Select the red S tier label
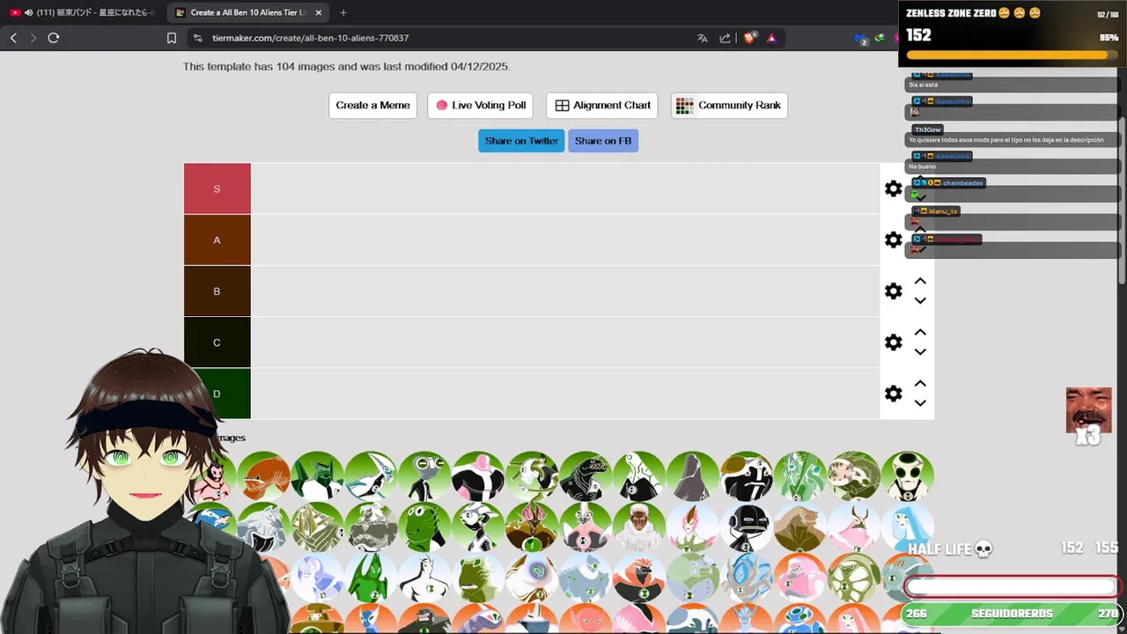Image resolution: width=1127 pixels, height=634 pixels. (x=217, y=188)
